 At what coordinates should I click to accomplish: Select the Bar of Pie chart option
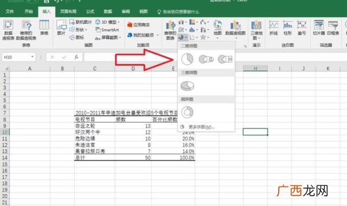click(225, 59)
